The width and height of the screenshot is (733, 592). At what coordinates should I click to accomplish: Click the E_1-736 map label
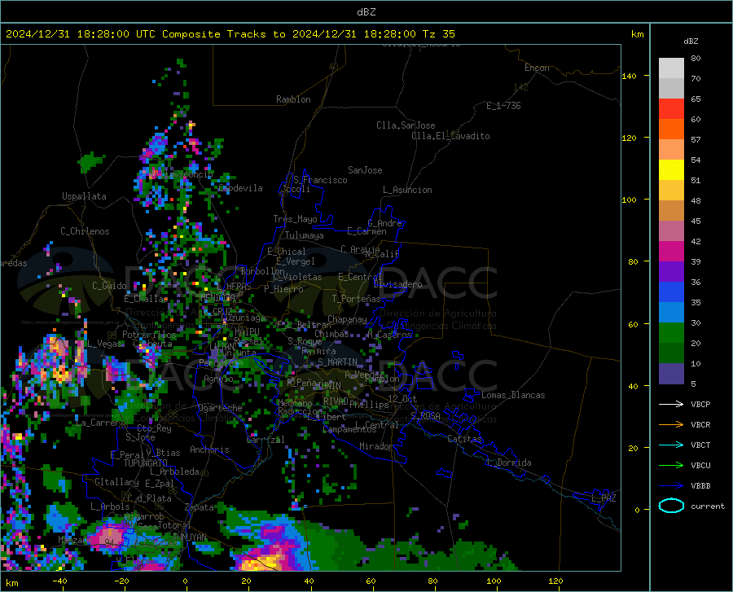pyautogui.click(x=503, y=106)
